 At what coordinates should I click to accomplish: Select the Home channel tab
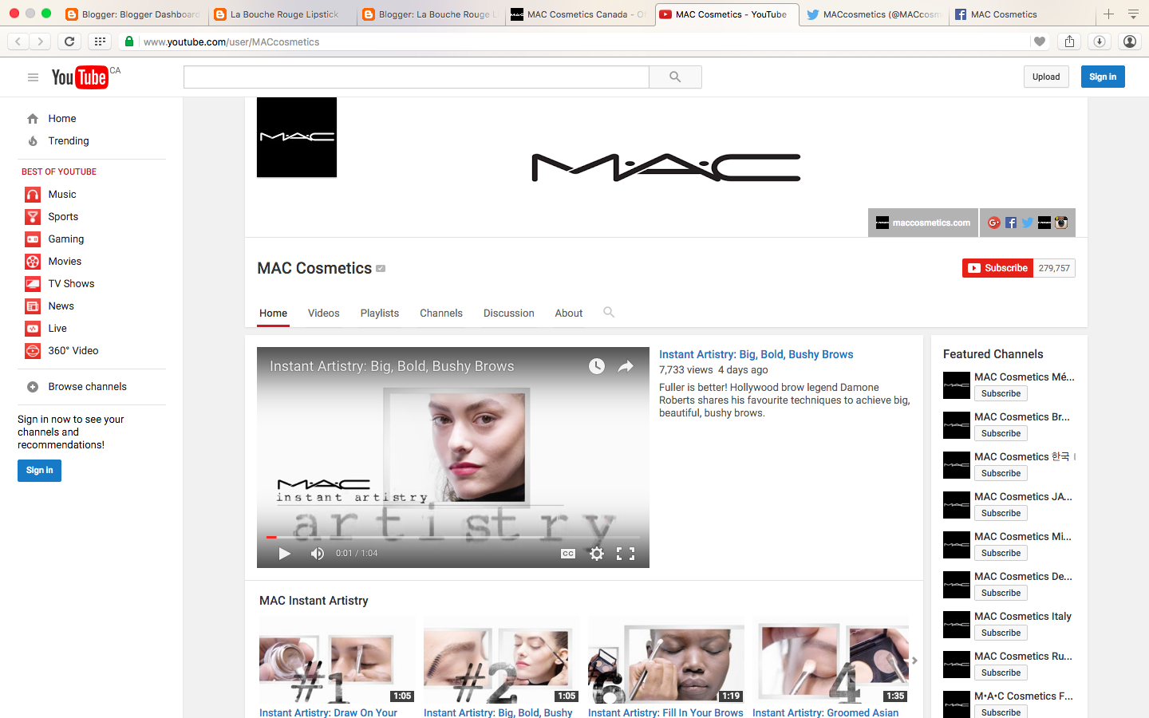pyautogui.click(x=273, y=314)
